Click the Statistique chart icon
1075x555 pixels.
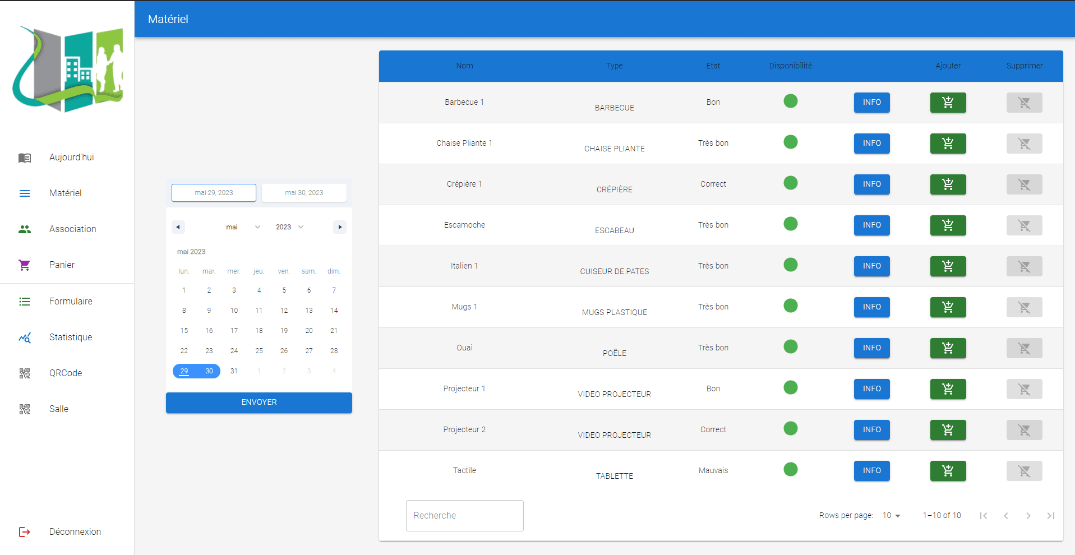pos(25,337)
